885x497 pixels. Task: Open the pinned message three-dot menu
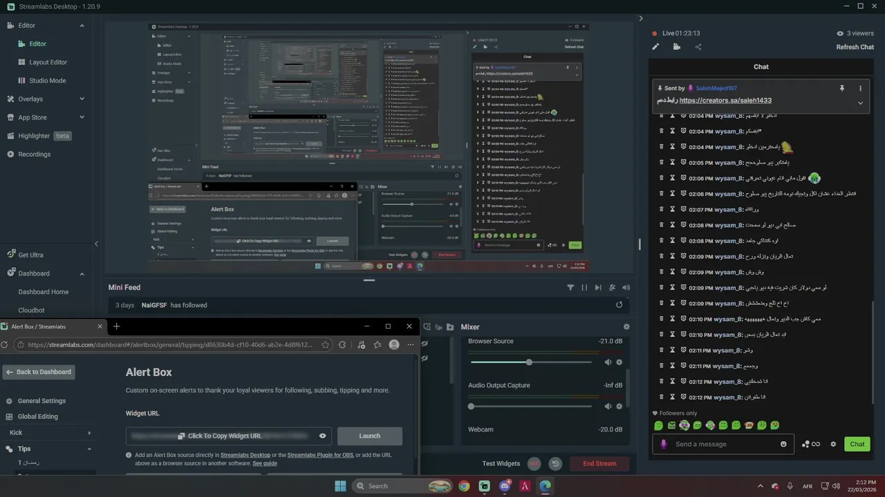tap(860, 88)
